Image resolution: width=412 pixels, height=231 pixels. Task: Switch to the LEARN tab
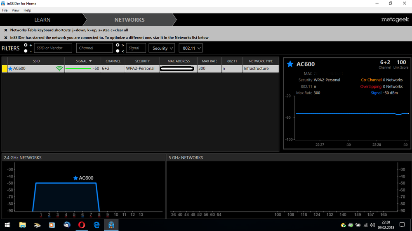pos(42,20)
